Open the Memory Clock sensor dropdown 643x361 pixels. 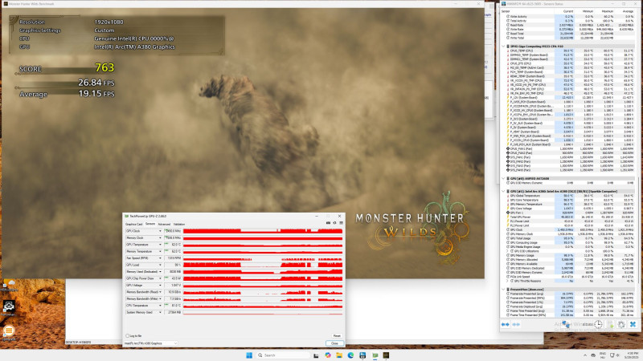(160, 237)
